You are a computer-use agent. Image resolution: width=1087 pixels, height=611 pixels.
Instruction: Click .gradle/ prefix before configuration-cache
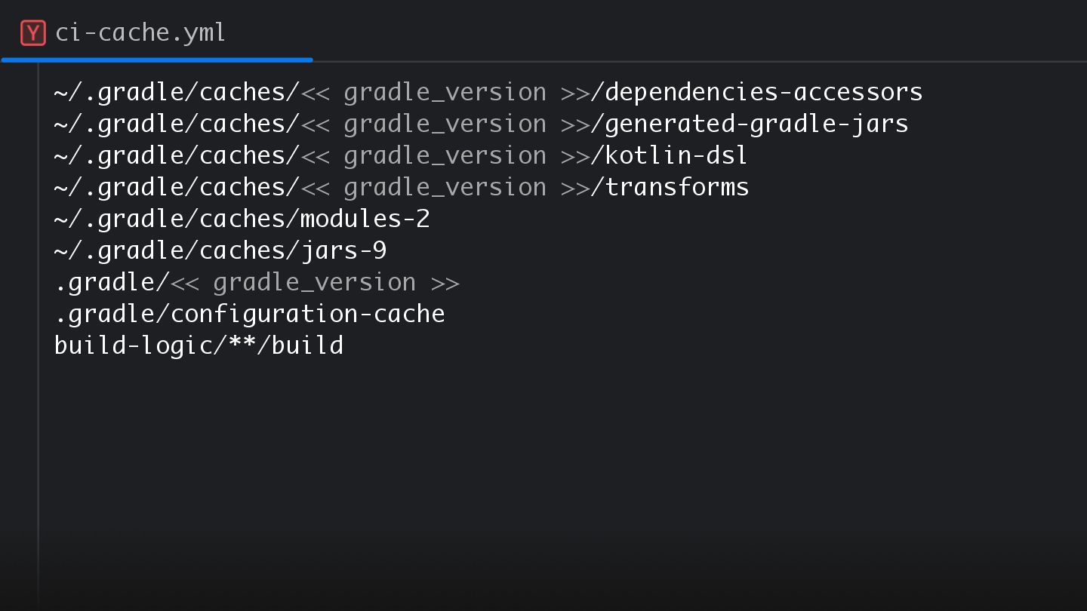click(112, 314)
